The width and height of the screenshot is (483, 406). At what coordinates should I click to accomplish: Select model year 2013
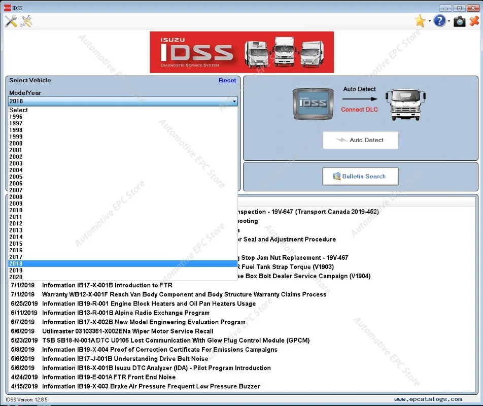[x=123, y=230]
